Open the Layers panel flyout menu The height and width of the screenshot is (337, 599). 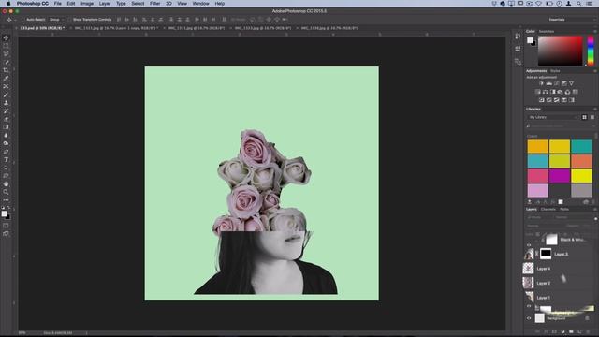[x=595, y=210]
